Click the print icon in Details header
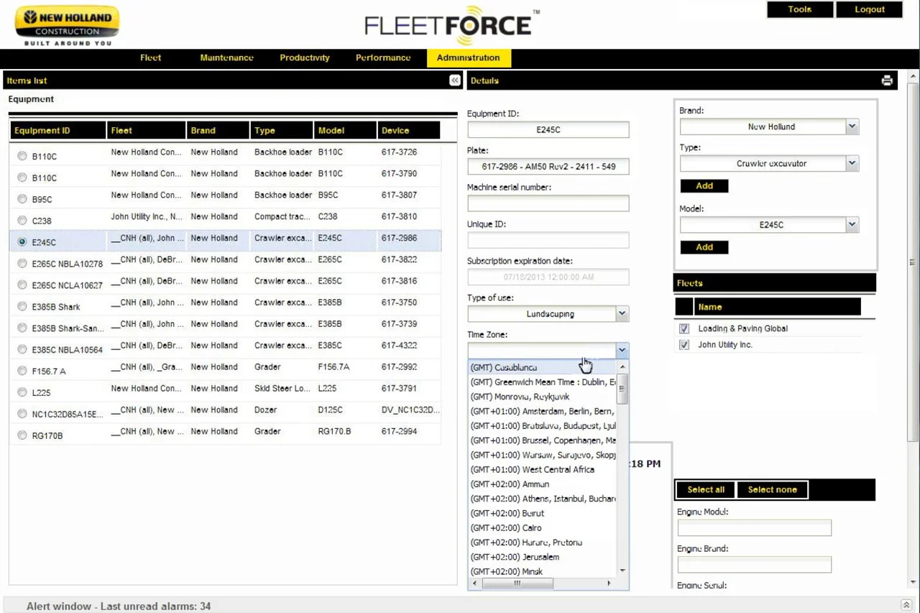This screenshot has height=613, width=920. coord(888,80)
